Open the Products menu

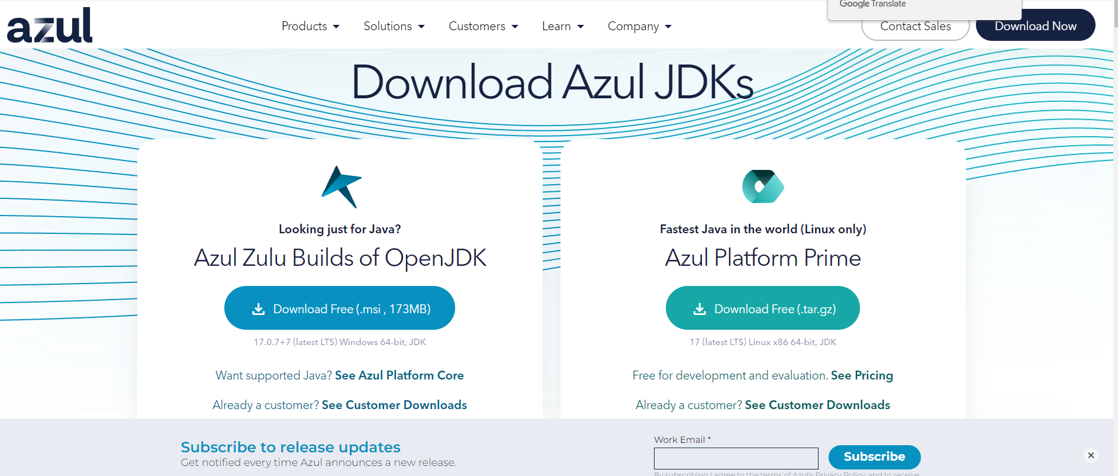pyautogui.click(x=310, y=26)
